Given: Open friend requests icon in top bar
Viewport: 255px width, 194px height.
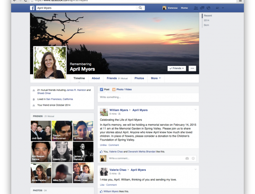Looking at the screenshot, I should (x=196, y=8).
